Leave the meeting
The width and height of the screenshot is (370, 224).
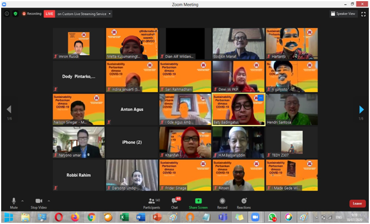click(357, 203)
